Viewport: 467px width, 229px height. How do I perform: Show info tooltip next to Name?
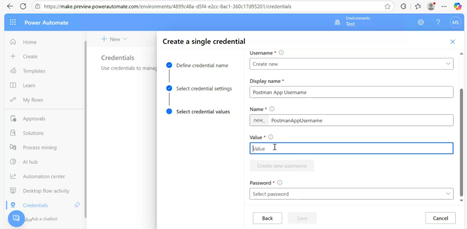point(272,109)
